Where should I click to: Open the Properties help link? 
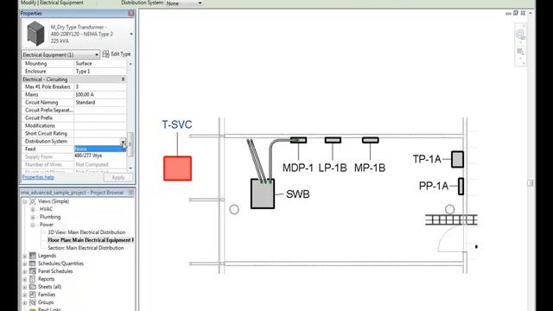[x=38, y=177]
